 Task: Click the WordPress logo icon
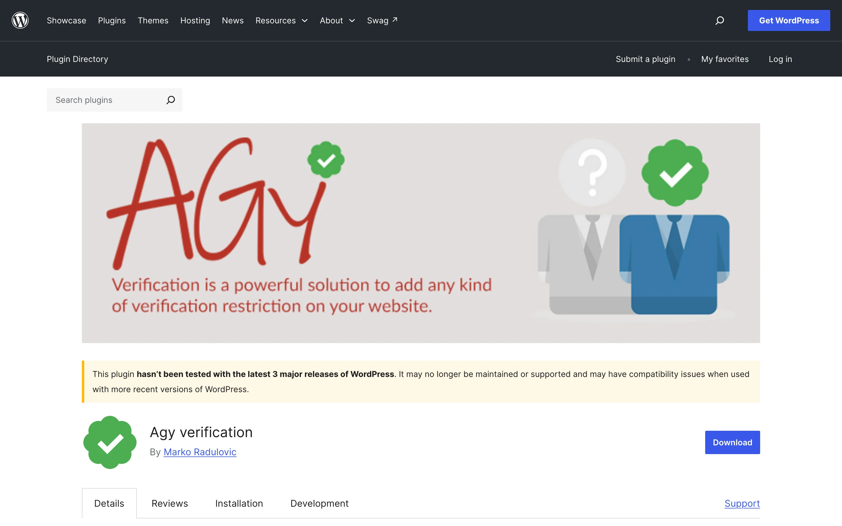point(20,20)
